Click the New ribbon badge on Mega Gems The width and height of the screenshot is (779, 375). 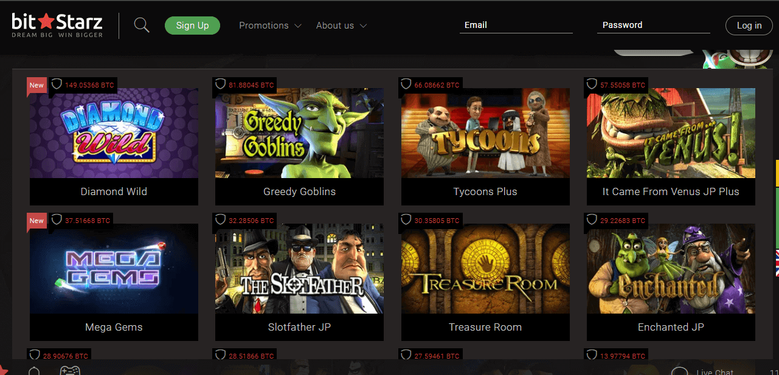pyautogui.click(x=36, y=221)
